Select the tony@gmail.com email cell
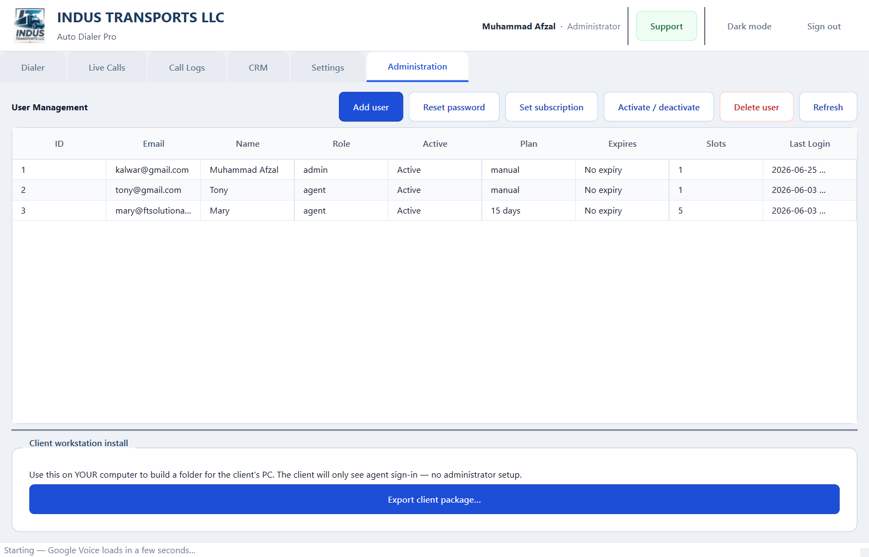Screen dimensions: 869x557 click(x=153, y=190)
